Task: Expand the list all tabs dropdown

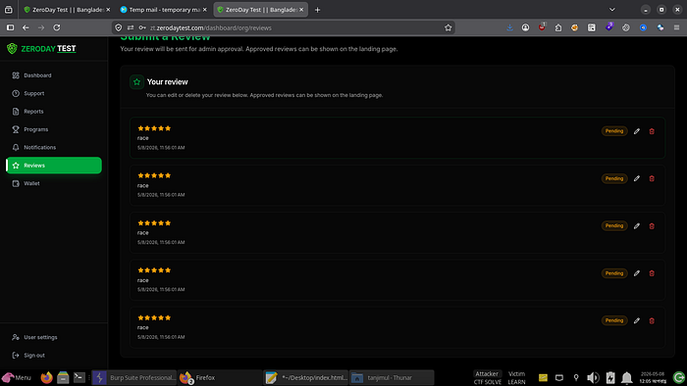Action: tap(612, 9)
